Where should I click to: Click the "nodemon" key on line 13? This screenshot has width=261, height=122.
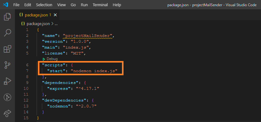tap(59, 106)
